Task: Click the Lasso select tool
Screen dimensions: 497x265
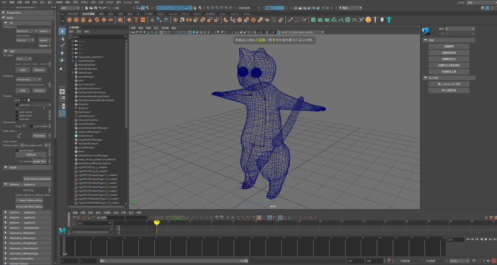Action: click(62, 38)
